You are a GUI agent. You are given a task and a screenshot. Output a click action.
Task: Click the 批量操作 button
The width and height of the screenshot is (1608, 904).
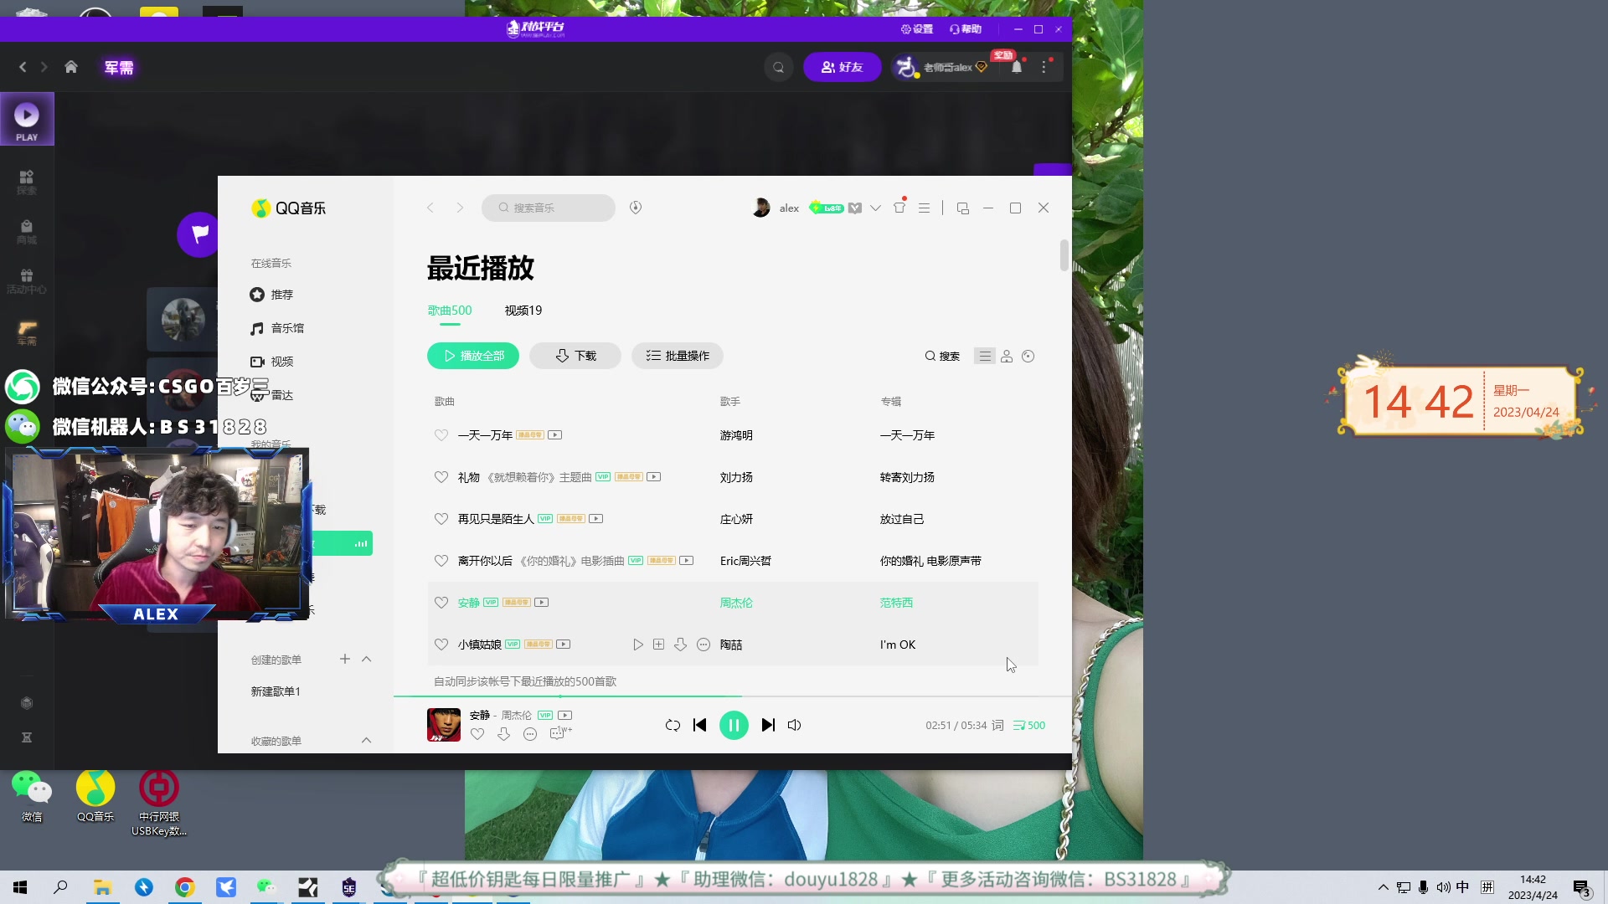point(678,356)
